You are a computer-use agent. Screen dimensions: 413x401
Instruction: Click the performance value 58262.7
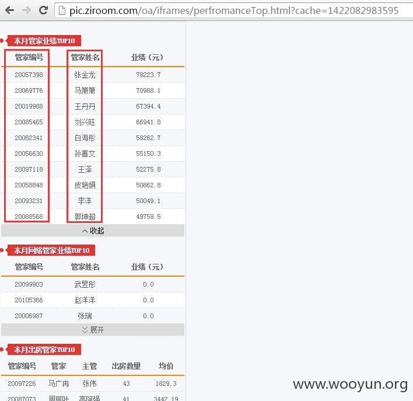pos(148,138)
